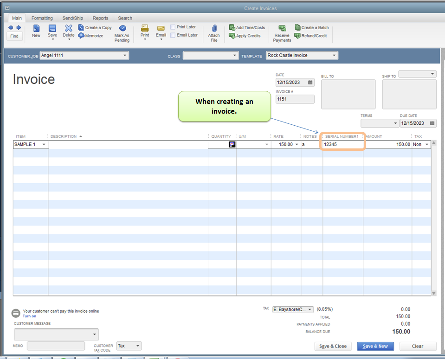Viewport: 445px width, 359px height.
Task: Enable the Email Later checkbox
Action: point(173,35)
